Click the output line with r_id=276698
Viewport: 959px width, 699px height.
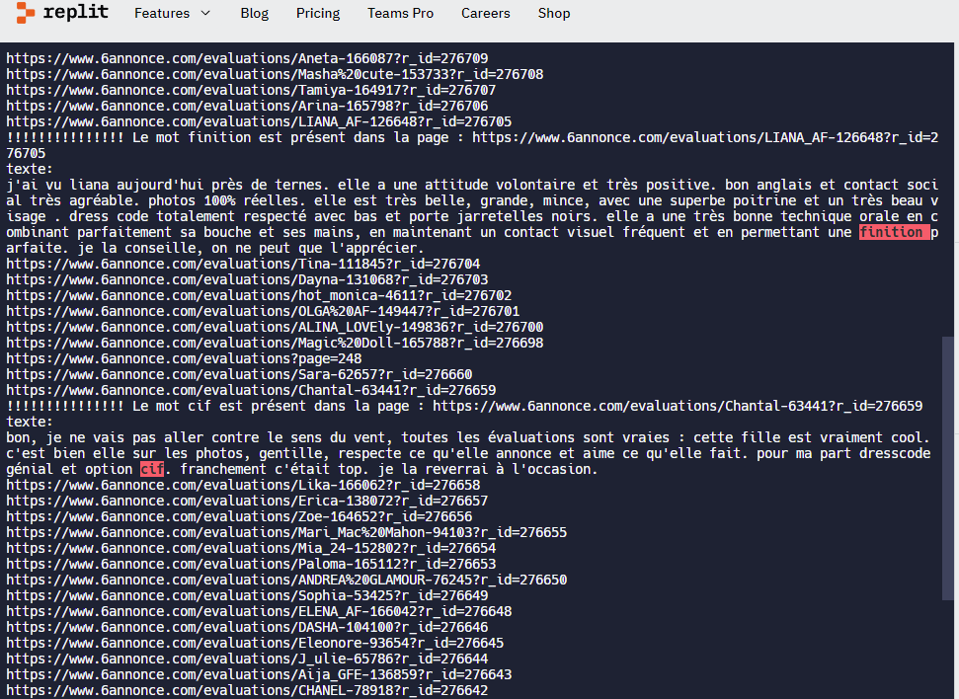tap(275, 343)
